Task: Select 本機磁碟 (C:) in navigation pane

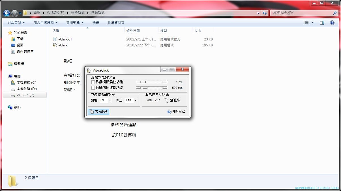Action: pyautogui.click(x=26, y=83)
